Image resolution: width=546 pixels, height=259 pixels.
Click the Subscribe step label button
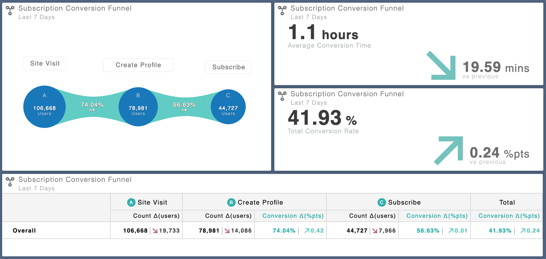pyautogui.click(x=228, y=67)
